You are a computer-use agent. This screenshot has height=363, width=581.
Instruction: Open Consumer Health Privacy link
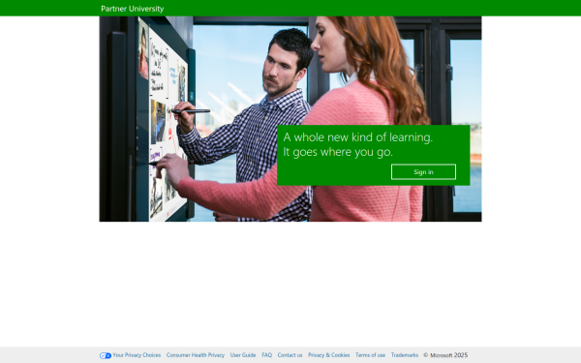click(x=196, y=355)
